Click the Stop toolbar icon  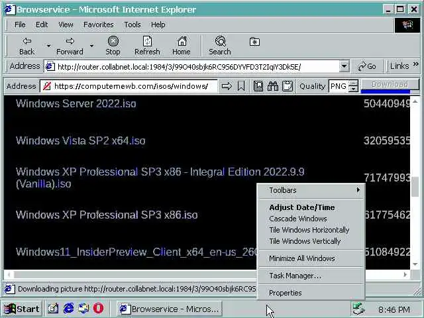click(x=113, y=41)
